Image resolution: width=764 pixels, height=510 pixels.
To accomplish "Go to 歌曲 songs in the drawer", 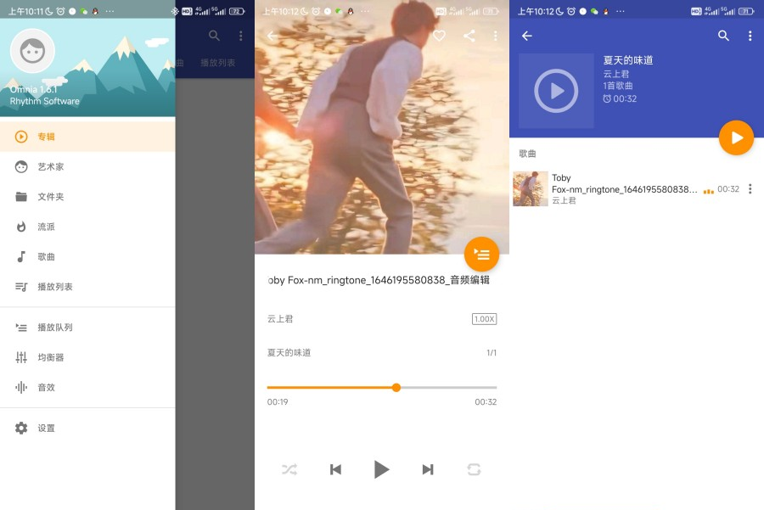I will (87, 257).
